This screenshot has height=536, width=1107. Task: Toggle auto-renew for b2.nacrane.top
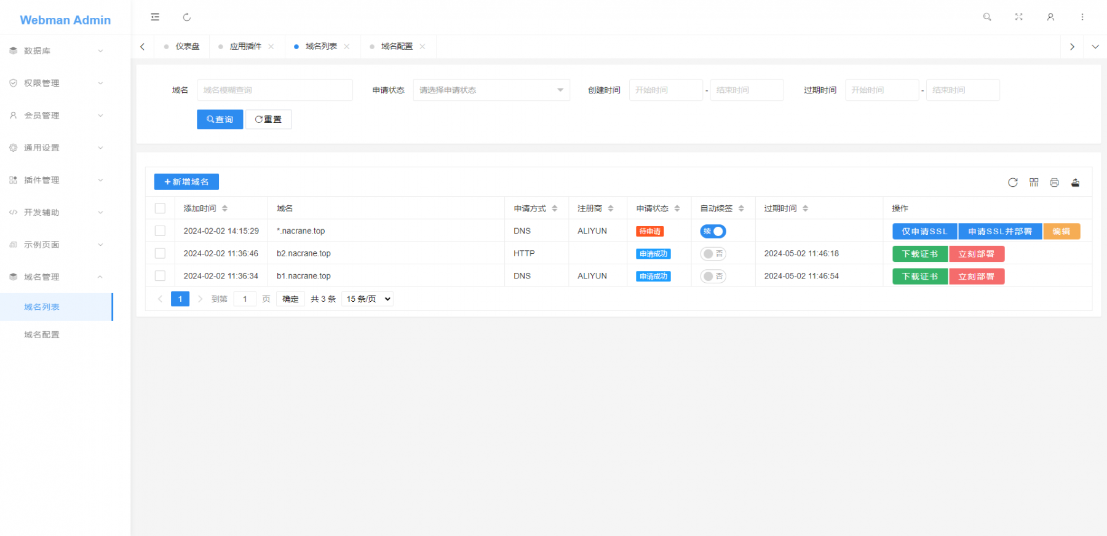713,253
